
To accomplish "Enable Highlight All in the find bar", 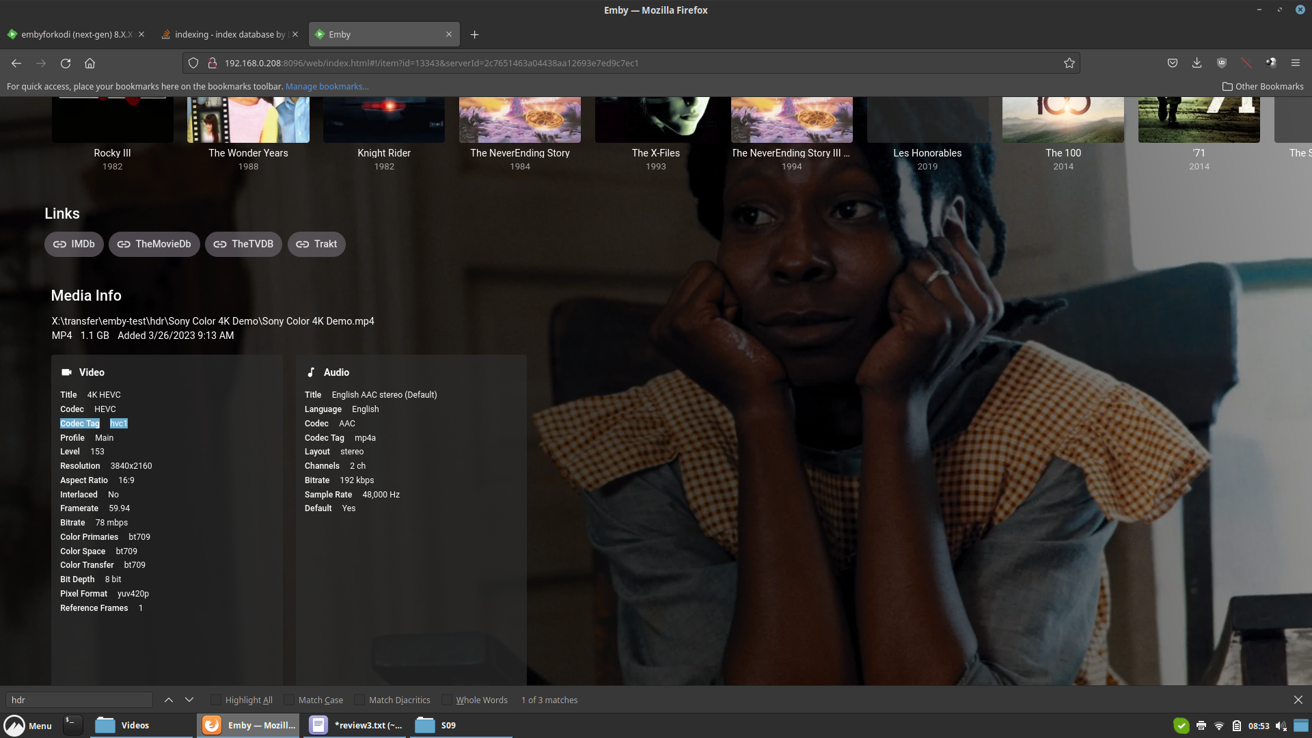I will point(216,700).
